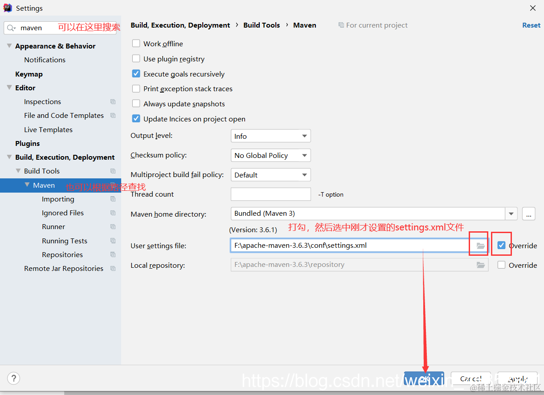Image resolution: width=544 pixels, height=395 pixels.
Task: Click the project-level icon beside Importing
Action: (113, 199)
